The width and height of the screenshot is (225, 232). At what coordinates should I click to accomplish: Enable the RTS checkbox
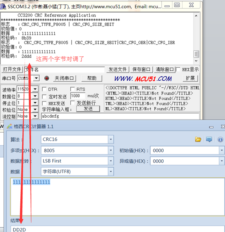click(72, 89)
